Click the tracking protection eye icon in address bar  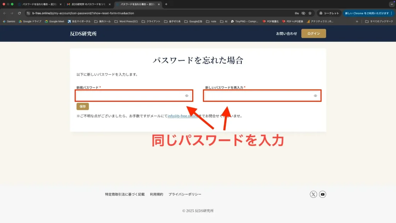click(x=303, y=13)
